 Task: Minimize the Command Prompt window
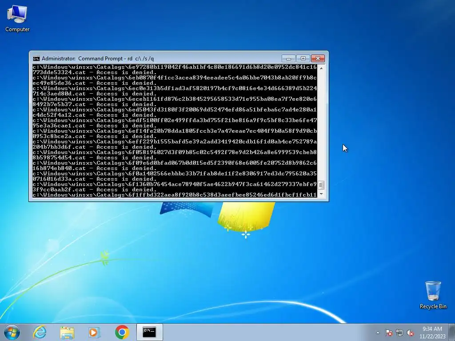(x=288, y=59)
